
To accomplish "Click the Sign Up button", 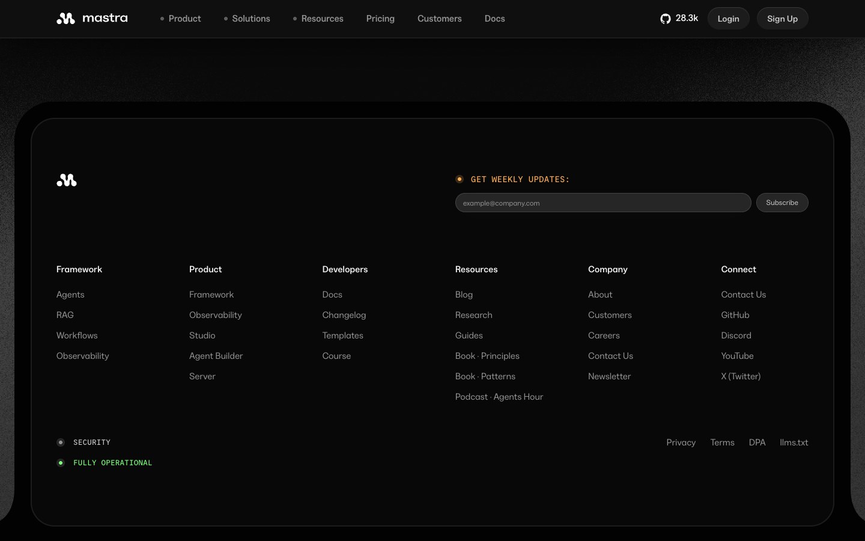I will (x=782, y=19).
